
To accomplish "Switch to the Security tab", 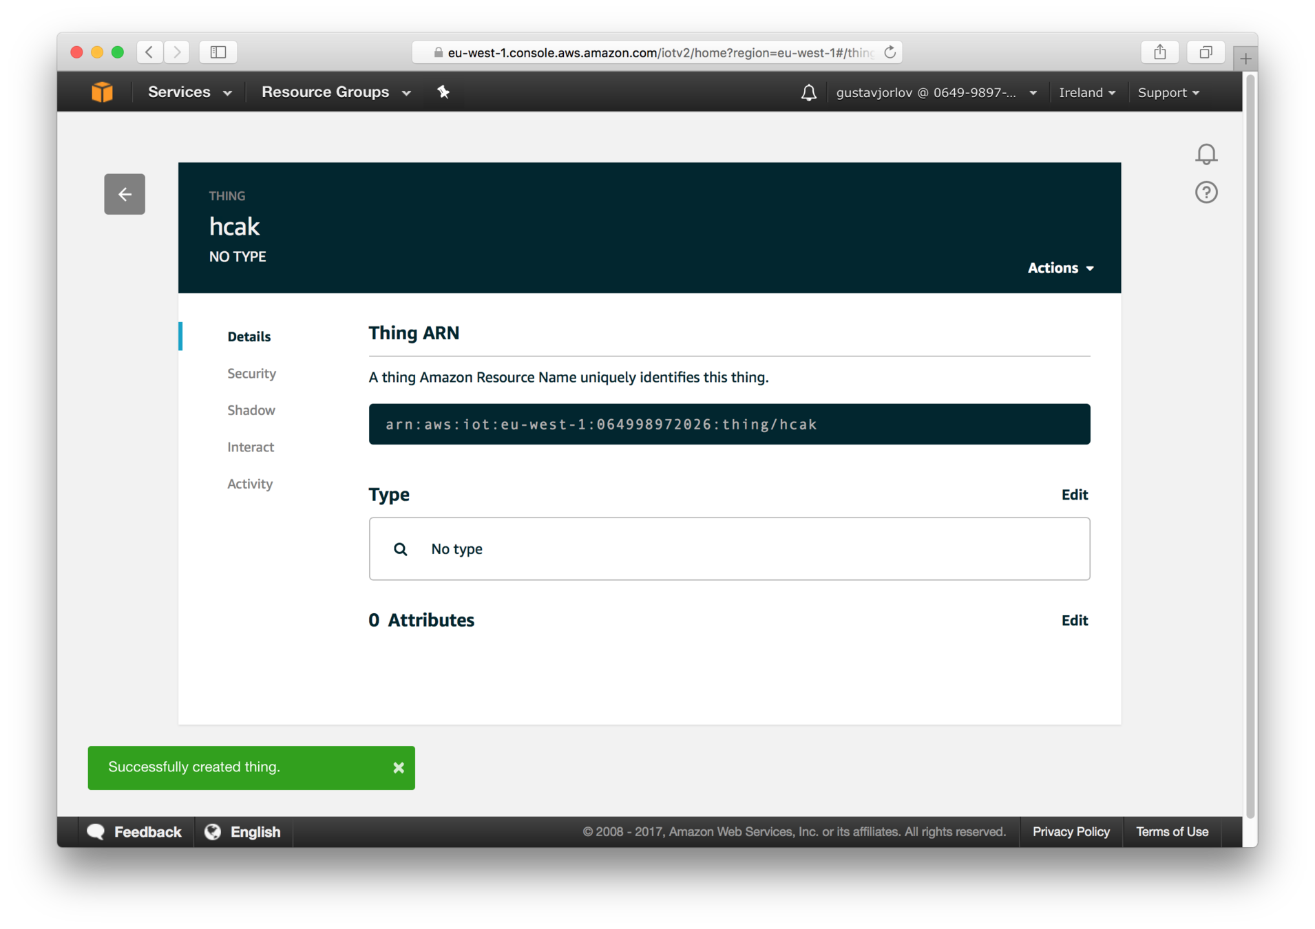I will click(x=251, y=373).
